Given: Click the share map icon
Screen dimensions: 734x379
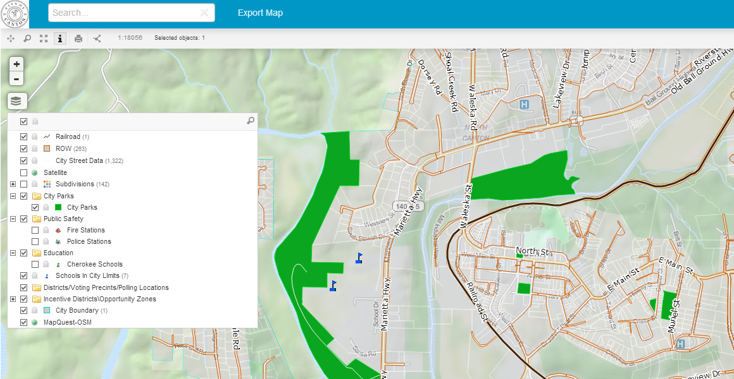Looking at the screenshot, I should point(96,38).
